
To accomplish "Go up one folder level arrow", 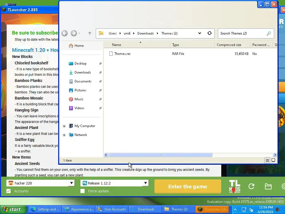I will point(90,33).
